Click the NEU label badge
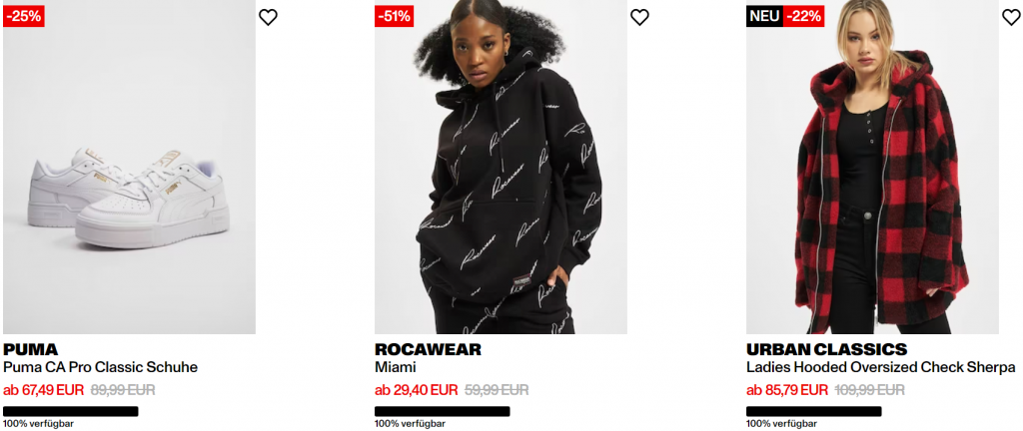This screenshot has height=431, width=1023. [764, 16]
